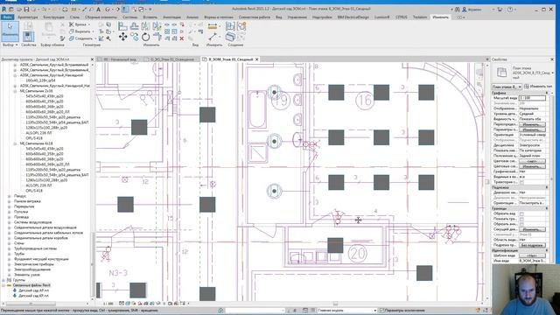Open the Системы ribbon tab
This screenshot has height=315, width=560.
[129, 17]
